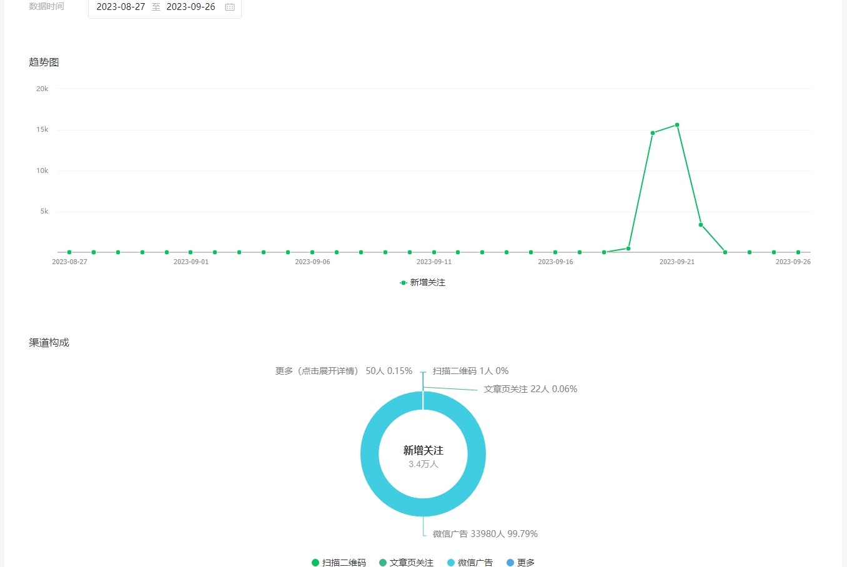
Task: Toggle the 新增关注 legend in trend chart
Action: (423, 283)
